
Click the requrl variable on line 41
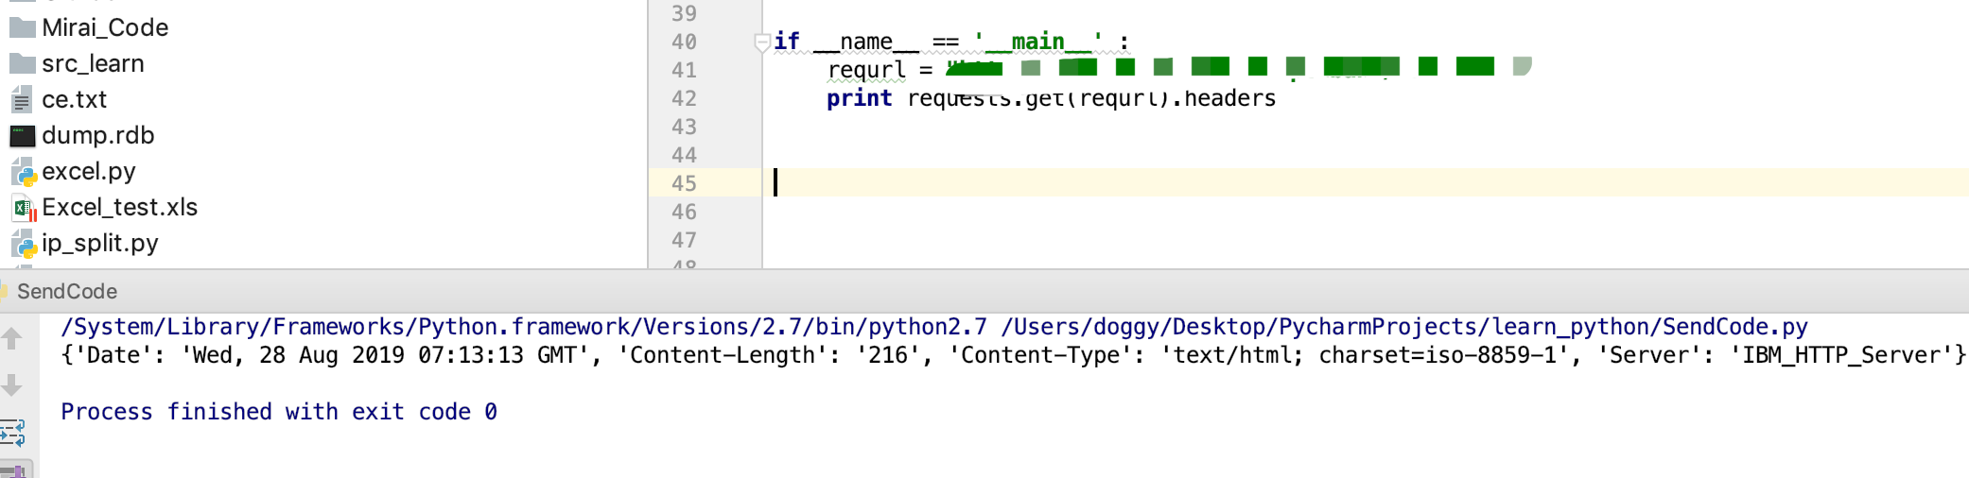point(866,70)
